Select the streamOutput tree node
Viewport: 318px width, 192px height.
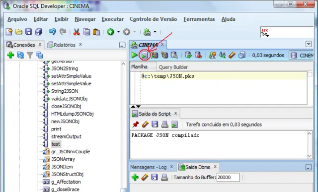tap(66, 136)
